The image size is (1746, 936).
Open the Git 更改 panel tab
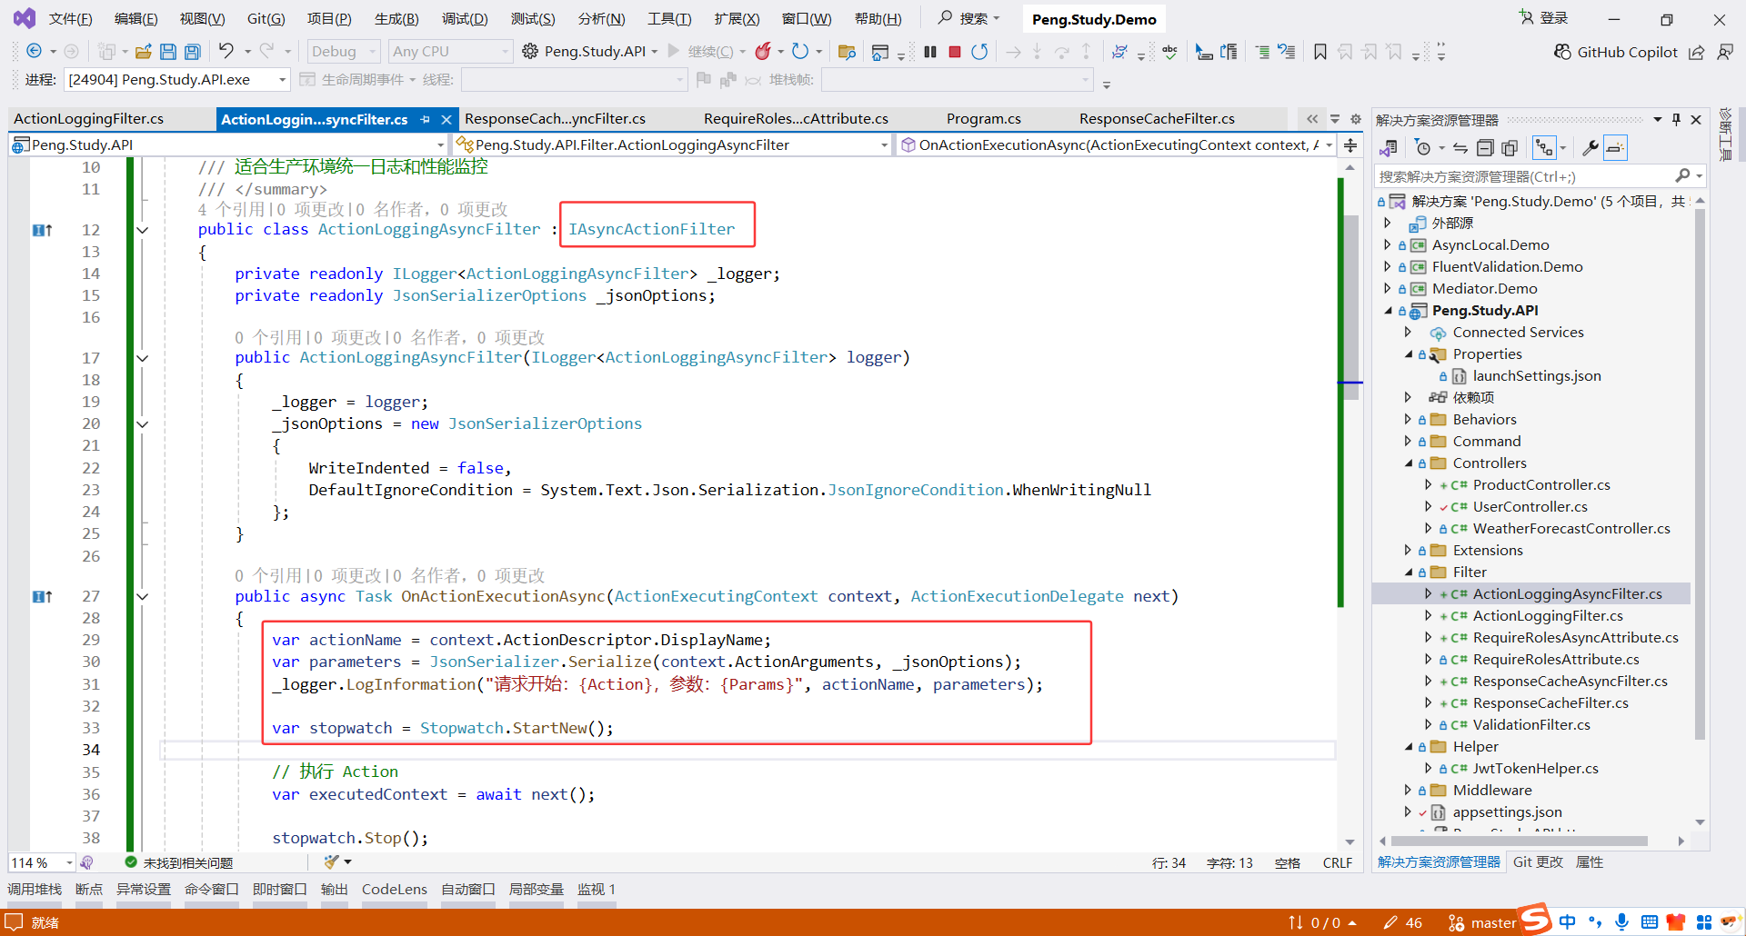[1538, 862]
